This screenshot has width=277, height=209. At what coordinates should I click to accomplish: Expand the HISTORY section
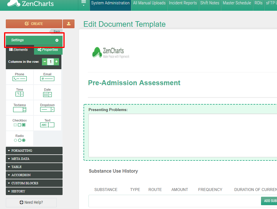coord(34,191)
